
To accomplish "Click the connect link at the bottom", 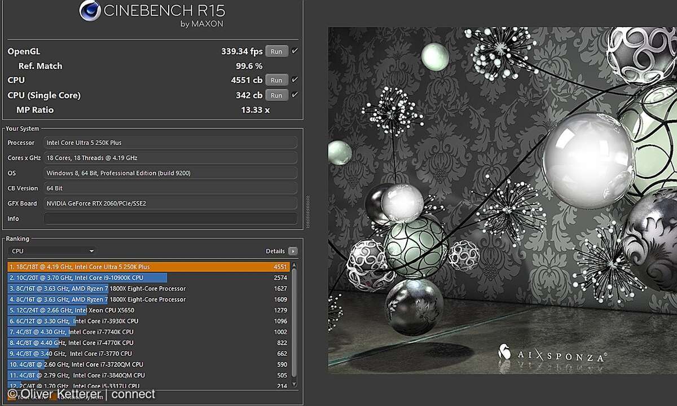I will 133,394.
